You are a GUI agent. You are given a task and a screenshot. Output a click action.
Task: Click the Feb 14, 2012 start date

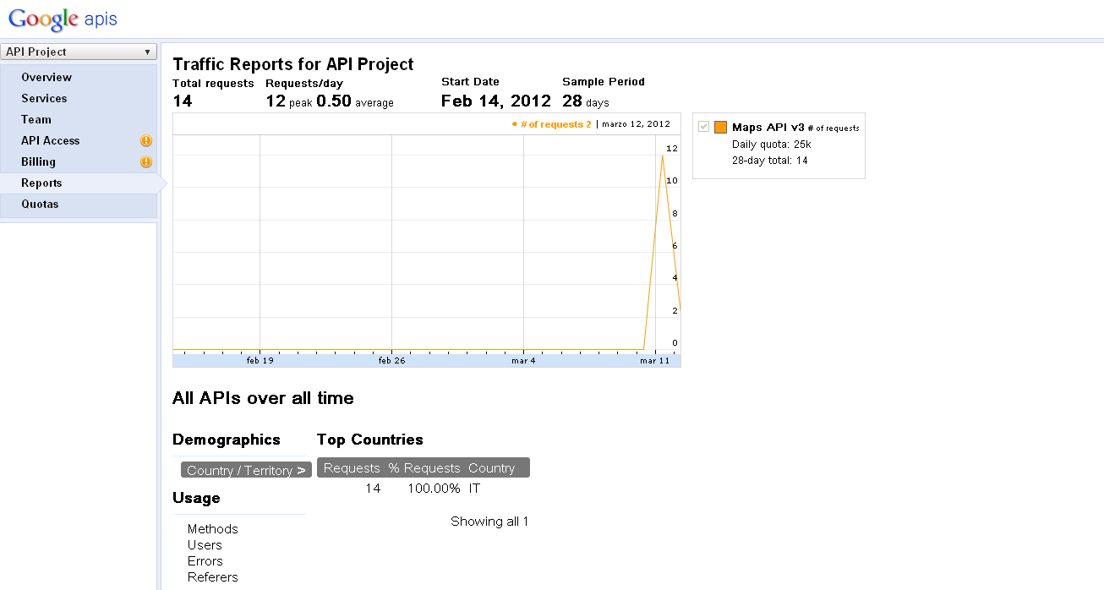tap(496, 101)
